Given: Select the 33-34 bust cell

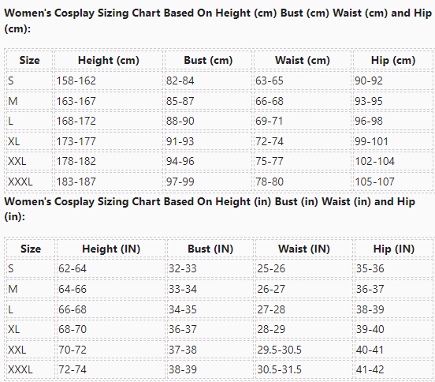Looking at the screenshot, I should [x=210, y=289].
